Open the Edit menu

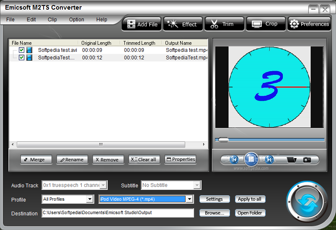click(x=31, y=20)
